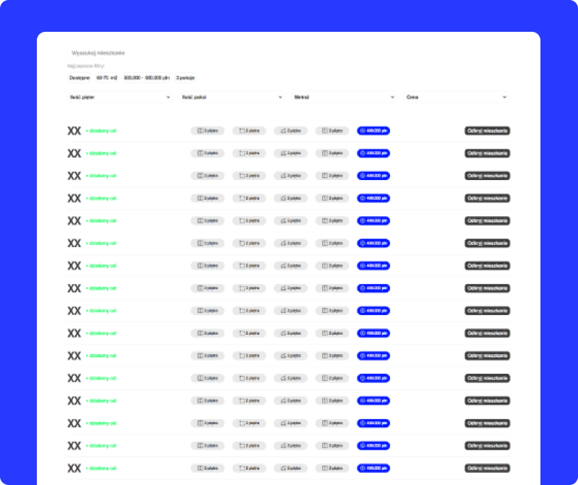Click 'Odkryj mieszkanie' in the second listing row
Image resolution: width=578 pixels, height=485 pixels.
tap(487, 153)
